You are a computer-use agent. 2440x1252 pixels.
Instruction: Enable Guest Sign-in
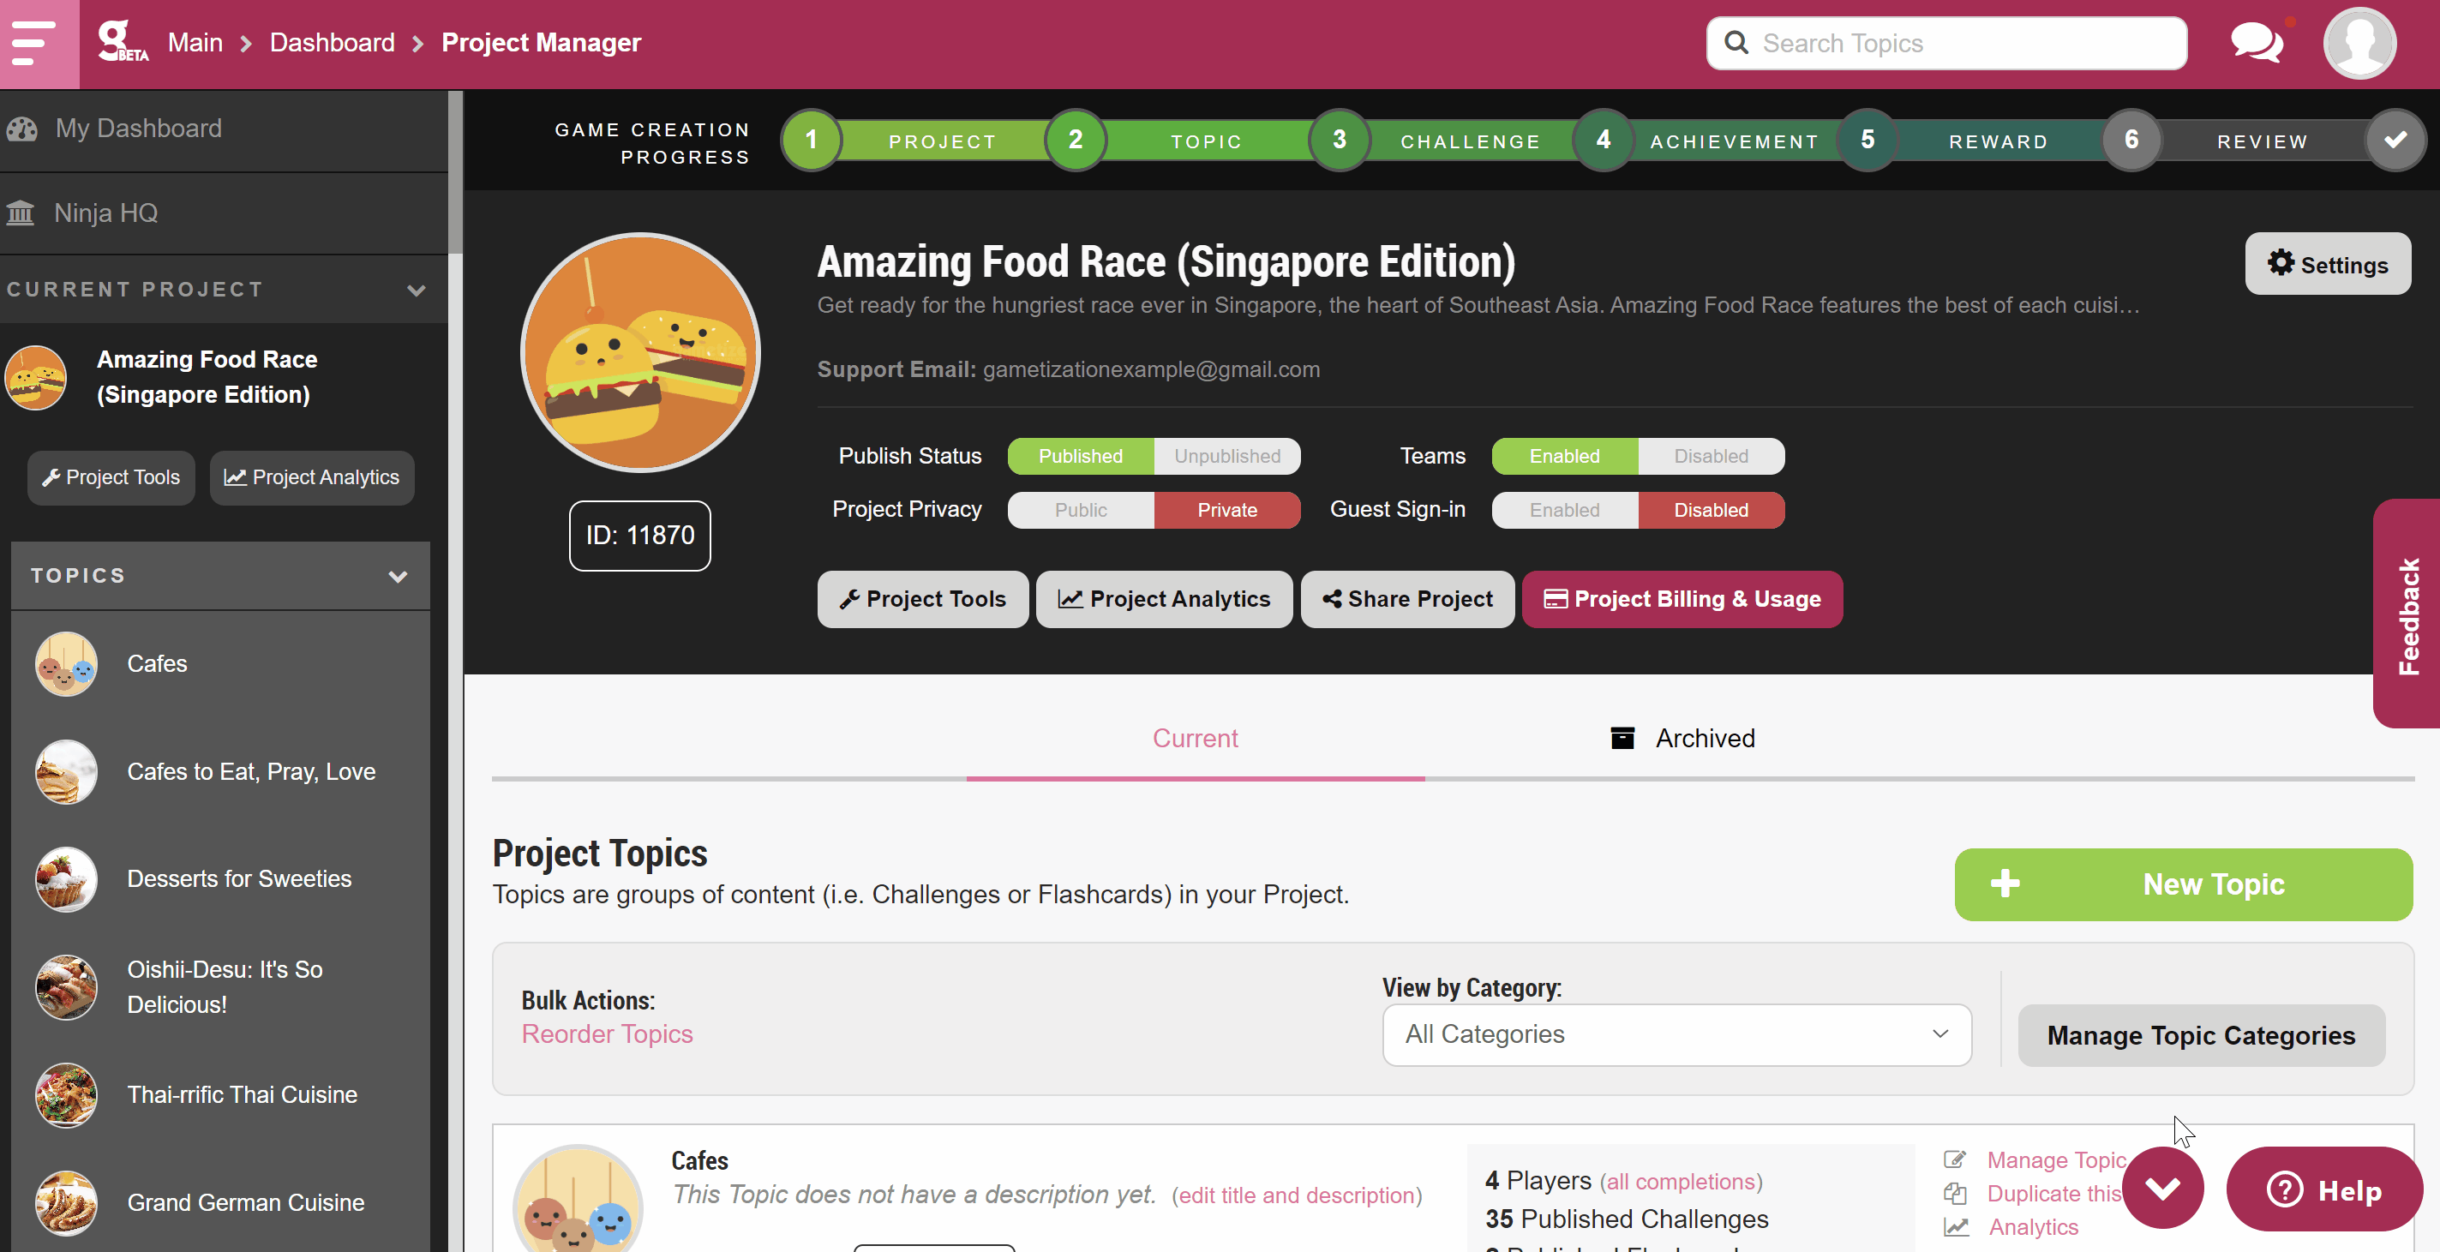pos(1564,511)
